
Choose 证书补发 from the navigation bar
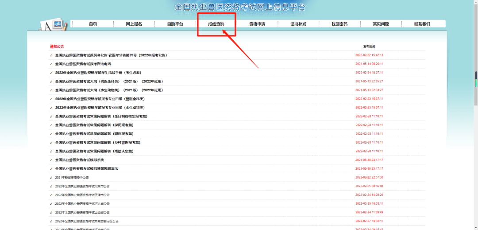pos(298,24)
